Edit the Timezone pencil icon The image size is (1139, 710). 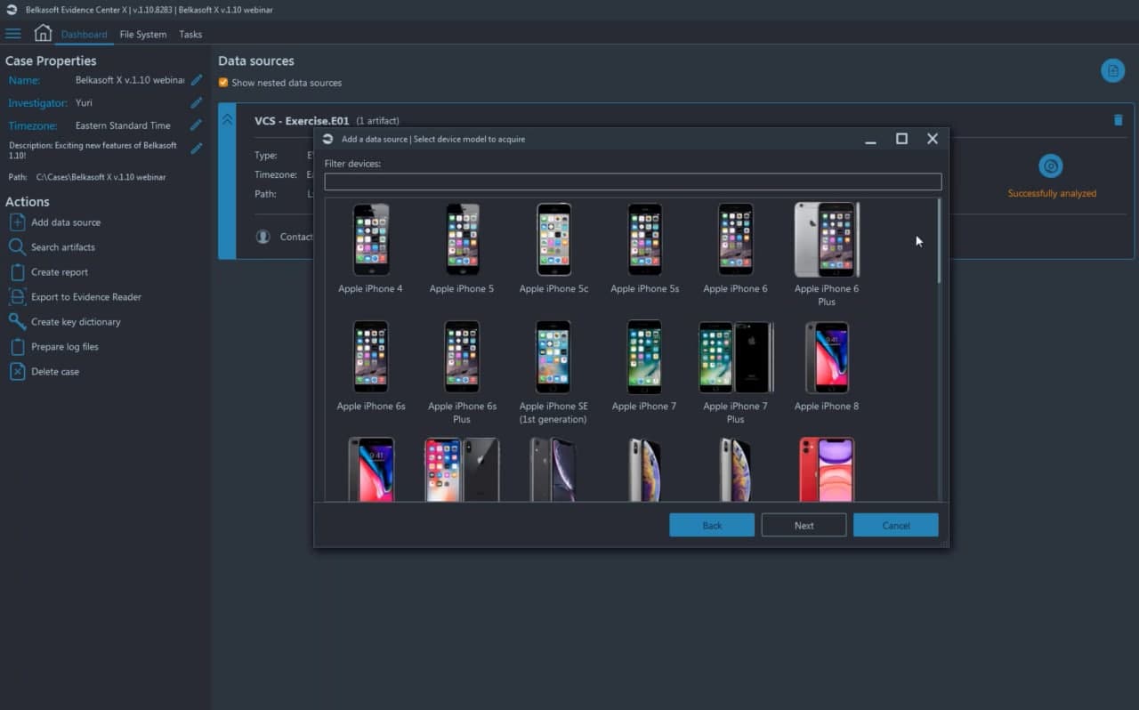197,125
